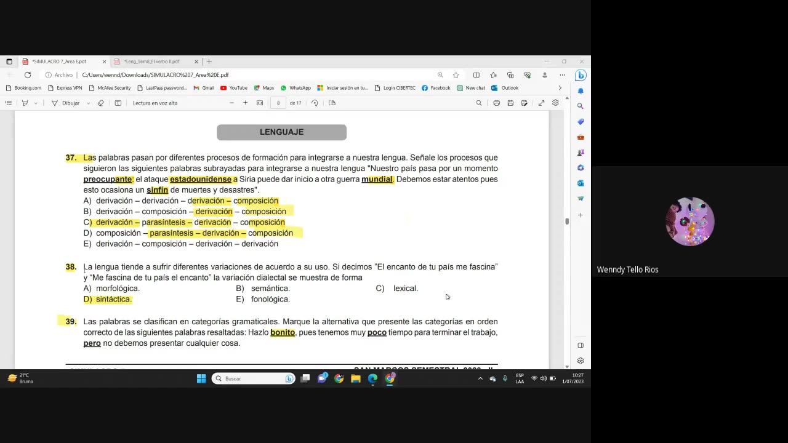Start Lectura en voz alta

click(155, 103)
